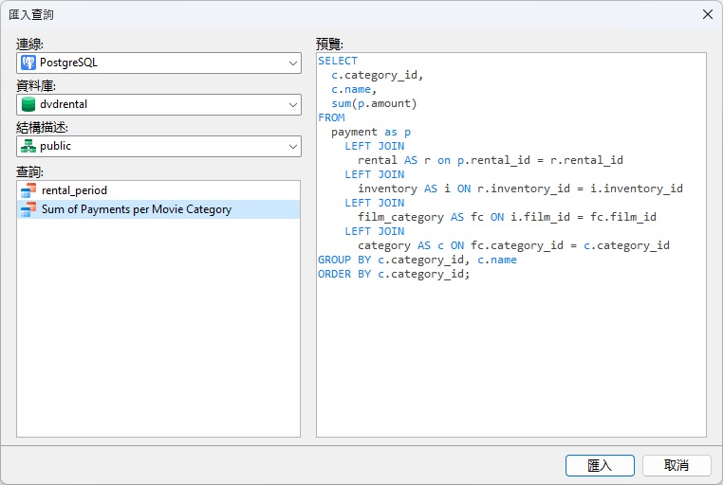Screen dimensions: 723x485
Task: Click the category AS c join line
Action: [x=513, y=245]
